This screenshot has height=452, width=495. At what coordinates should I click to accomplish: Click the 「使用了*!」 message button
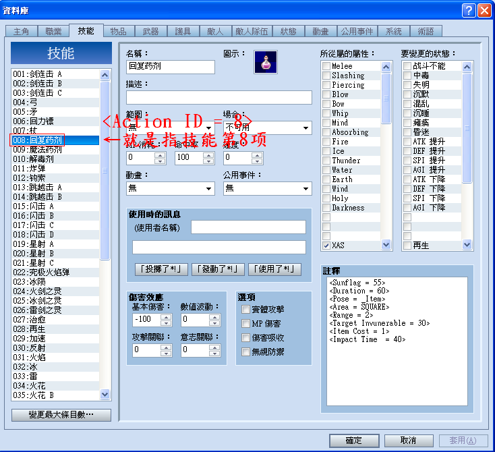tap(274, 269)
